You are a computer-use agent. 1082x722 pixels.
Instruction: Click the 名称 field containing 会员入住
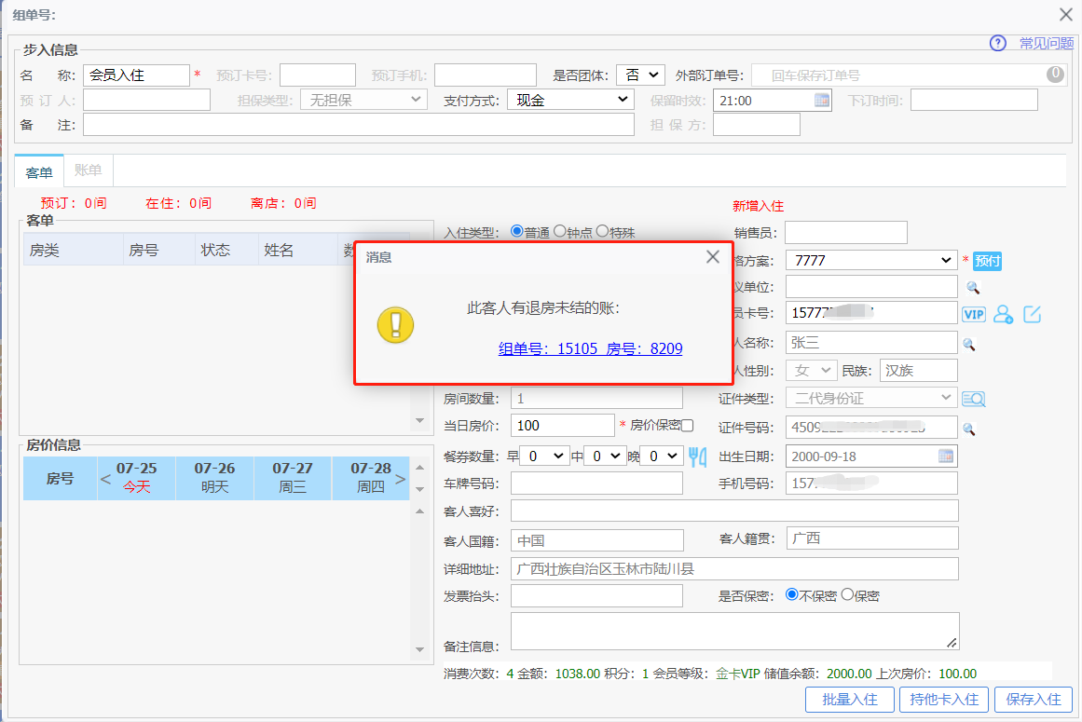pyautogui.click(x=137, y=75)
